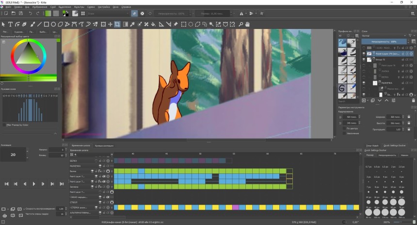Select the Crop tool in the toolbox
This screenshot has height=225, width=417.
[x=117, y=24]
